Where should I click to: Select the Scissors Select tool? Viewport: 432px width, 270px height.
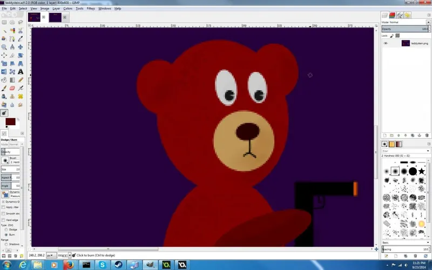21,31
